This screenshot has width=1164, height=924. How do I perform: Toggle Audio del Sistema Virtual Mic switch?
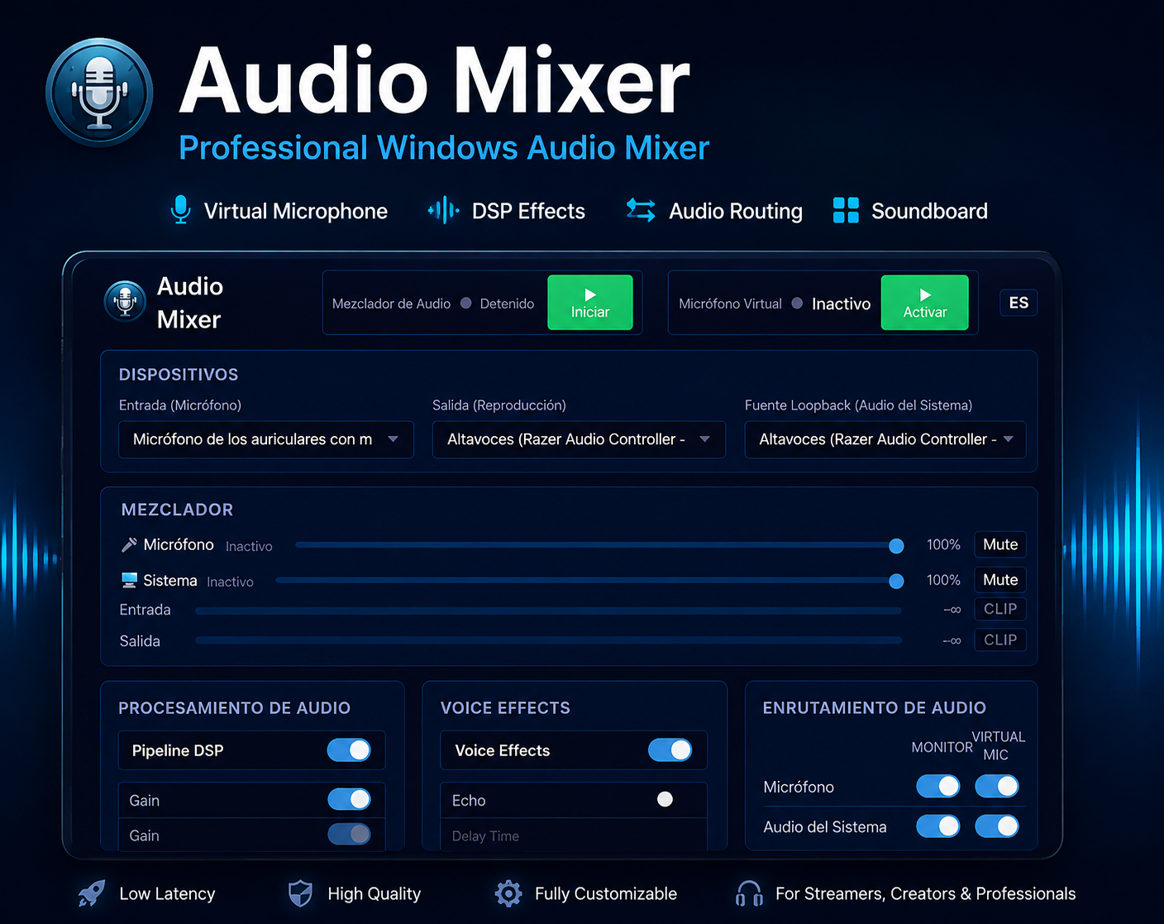coord(997,826)
